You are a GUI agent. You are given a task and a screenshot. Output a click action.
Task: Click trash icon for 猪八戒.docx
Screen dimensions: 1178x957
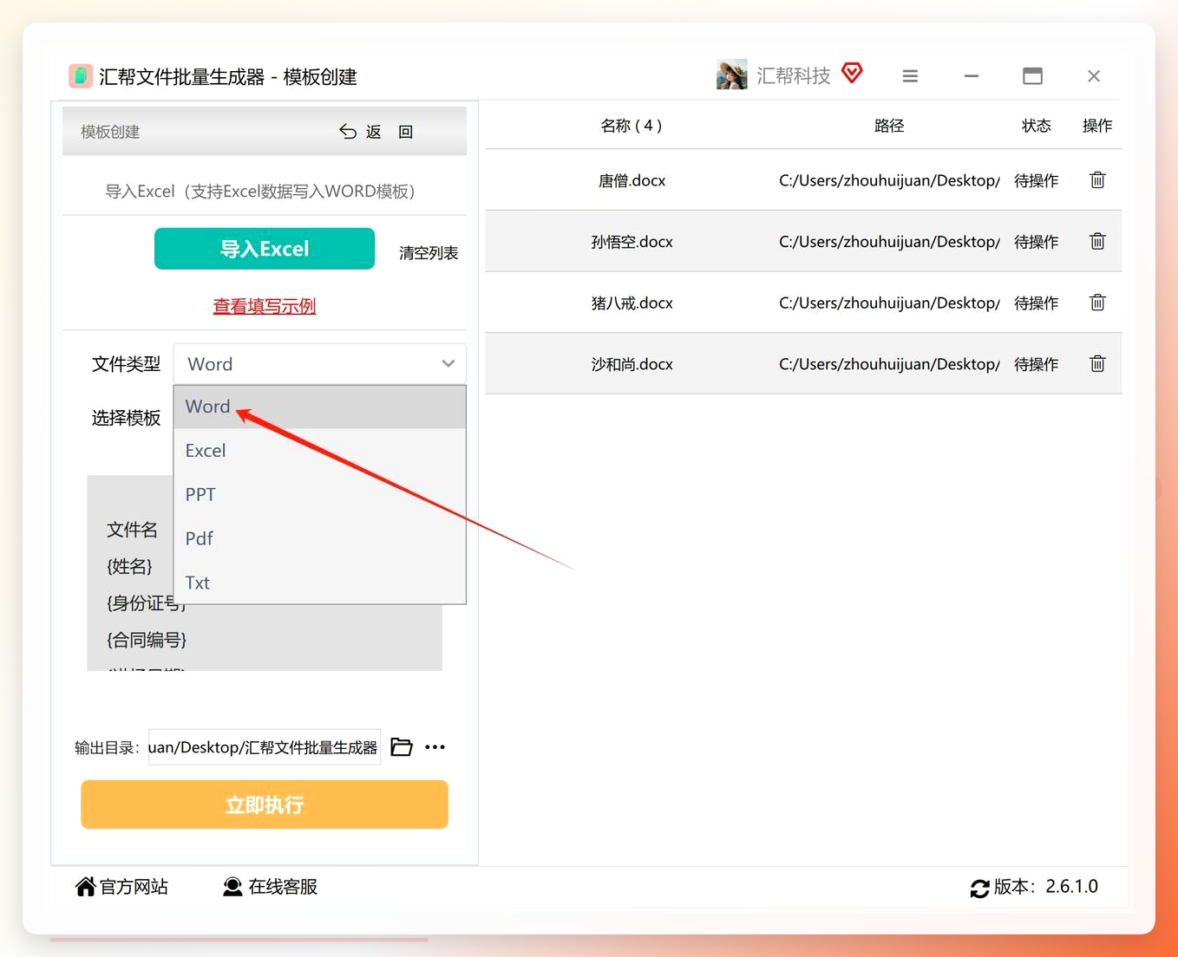tap(1097, 303)
